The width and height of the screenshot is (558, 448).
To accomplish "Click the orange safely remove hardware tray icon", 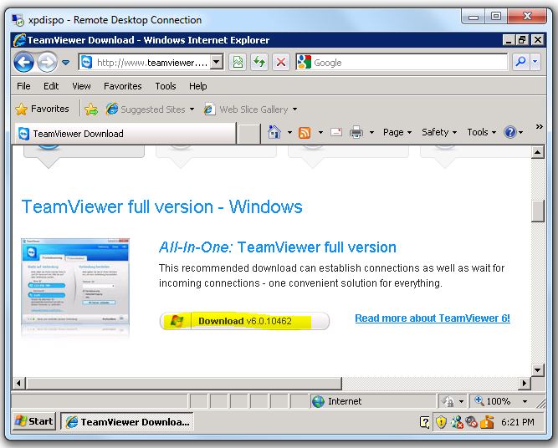I will click(x=487, y=422).
